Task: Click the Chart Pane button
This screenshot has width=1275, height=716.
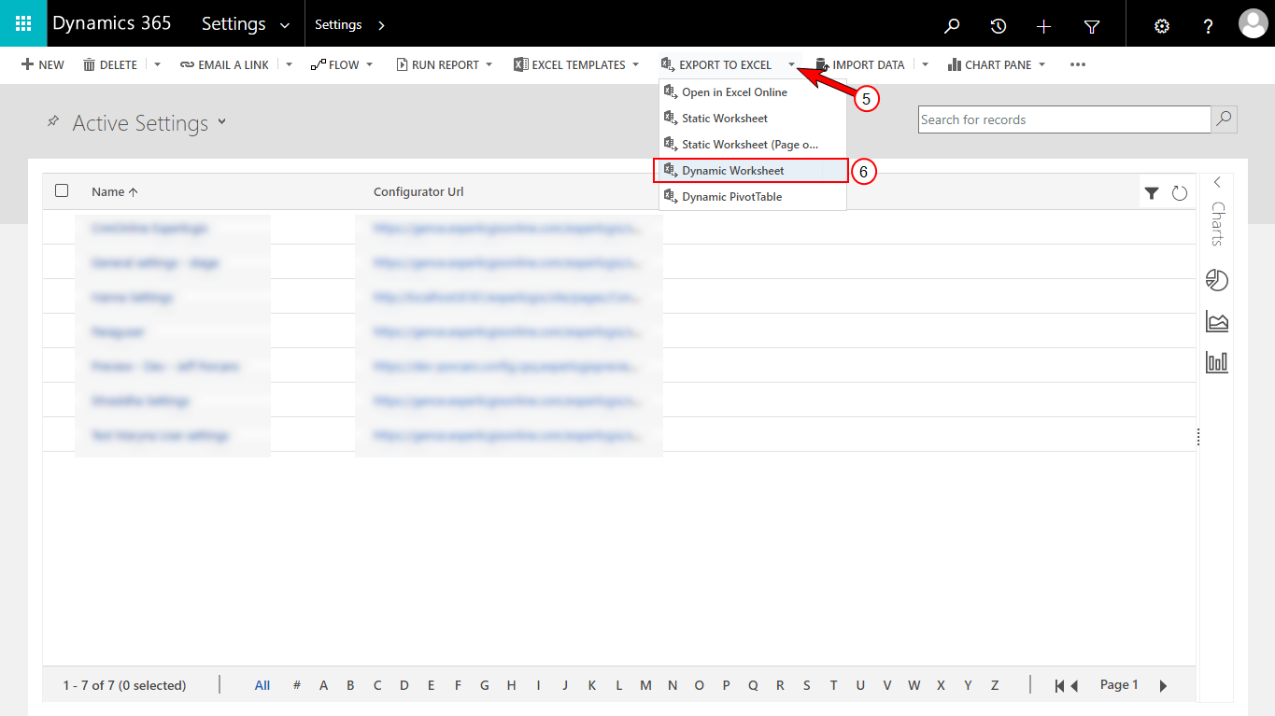Action: tap(988, 64)
